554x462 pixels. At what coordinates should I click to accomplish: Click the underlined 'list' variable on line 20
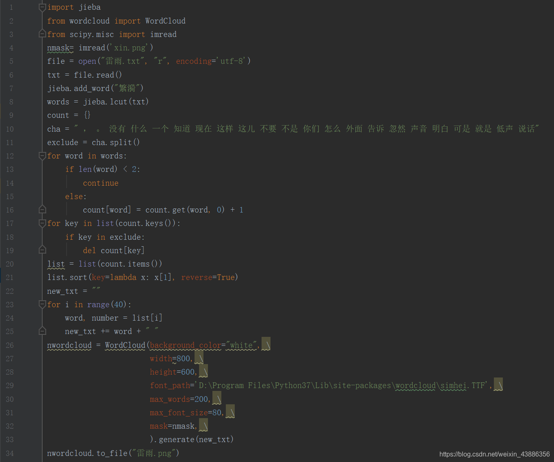click(x=56, y=264)
